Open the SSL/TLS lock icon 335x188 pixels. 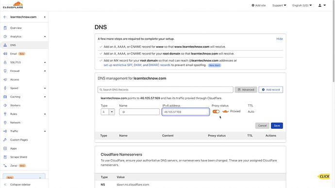[5, 62]
